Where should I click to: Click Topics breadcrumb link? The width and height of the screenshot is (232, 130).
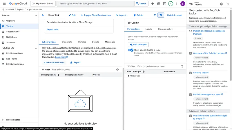click(x=20, y=9)
